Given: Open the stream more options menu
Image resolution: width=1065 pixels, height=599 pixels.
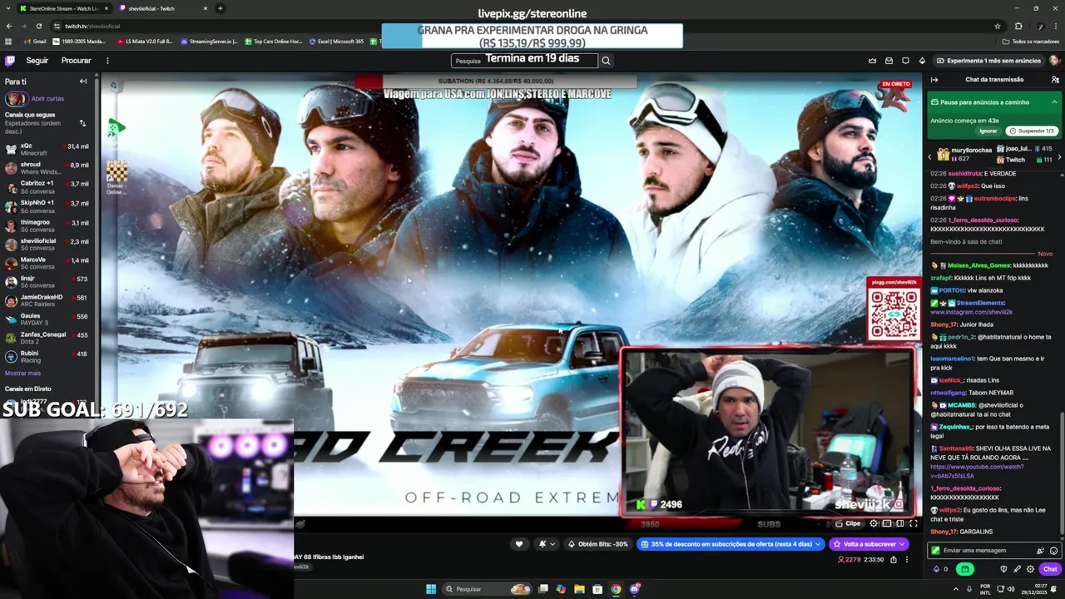Looking at the screenshot, I should coord(907,560).
